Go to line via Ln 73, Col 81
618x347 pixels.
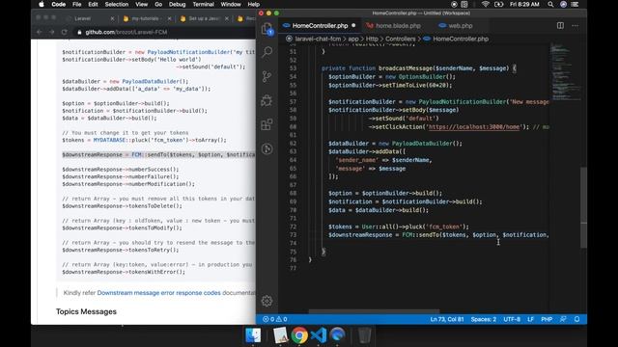[447, 319]
